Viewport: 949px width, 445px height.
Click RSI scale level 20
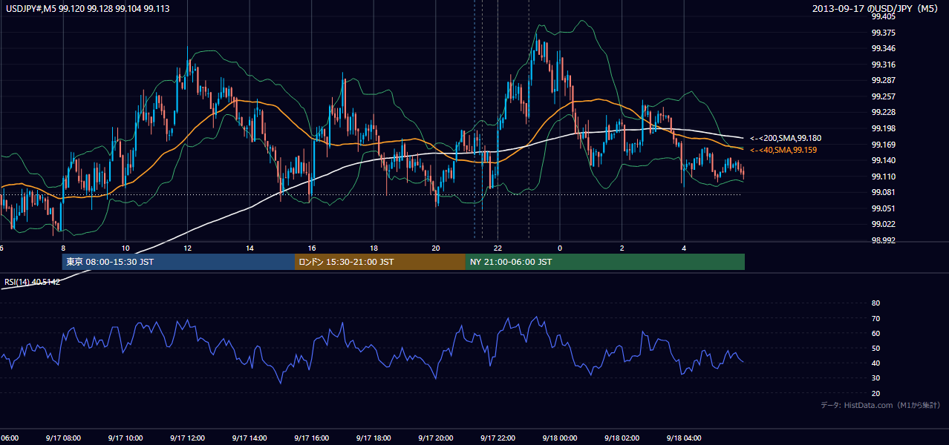click(875, 393)
